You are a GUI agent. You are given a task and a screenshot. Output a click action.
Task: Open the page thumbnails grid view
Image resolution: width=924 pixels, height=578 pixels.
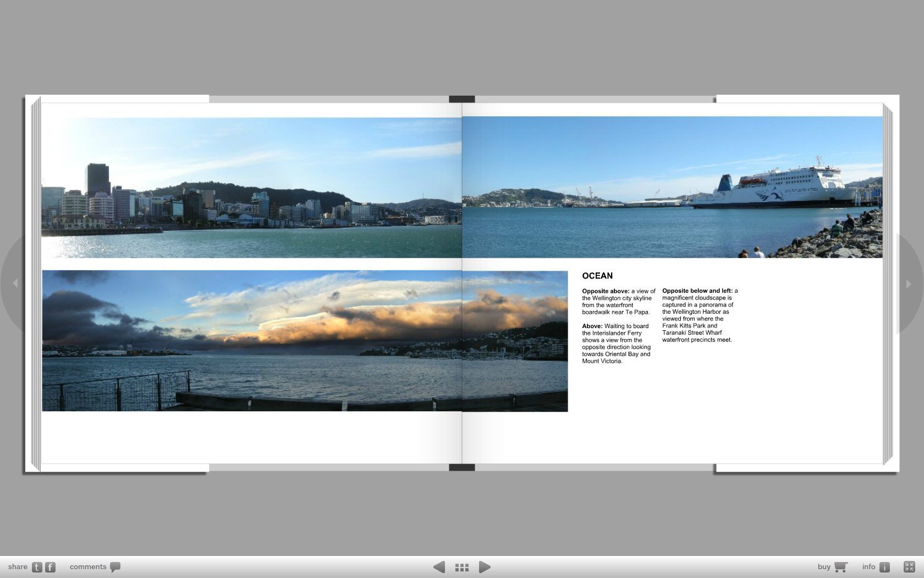click(462, 567)
